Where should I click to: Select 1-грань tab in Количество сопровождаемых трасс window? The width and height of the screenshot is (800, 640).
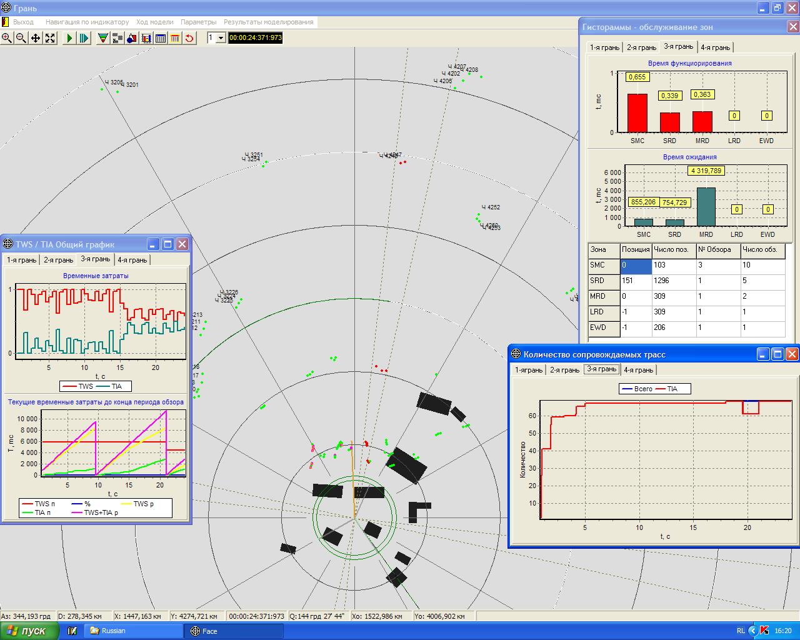point(529,370)
